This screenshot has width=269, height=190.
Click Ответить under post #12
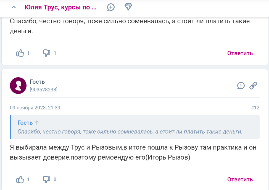coord(239,179)
